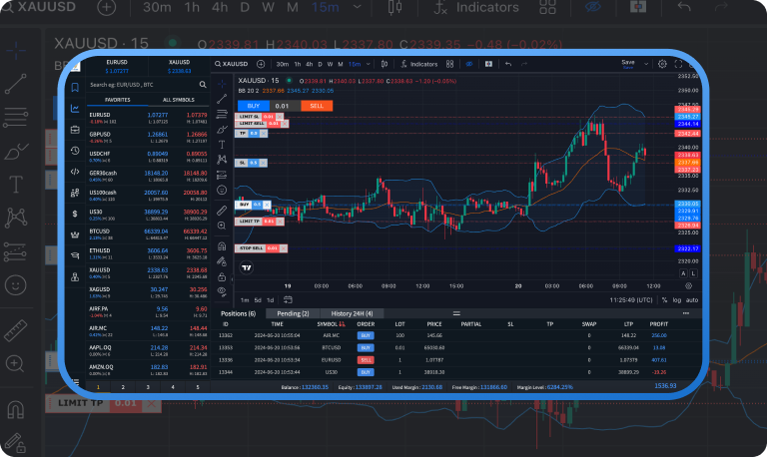Open the three-dot menu in the positions panel
767x457 pixels.
pyautogui.click(x=686, y=313)
